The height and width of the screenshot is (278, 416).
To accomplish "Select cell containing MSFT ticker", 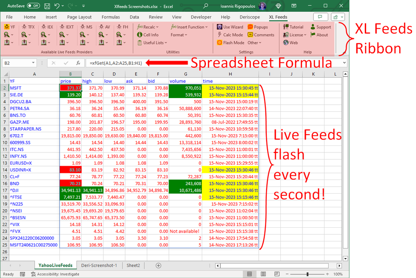I will [x=34, y=88].
